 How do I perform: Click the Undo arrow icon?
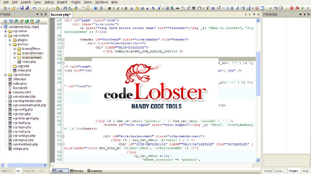pos(35,8)
